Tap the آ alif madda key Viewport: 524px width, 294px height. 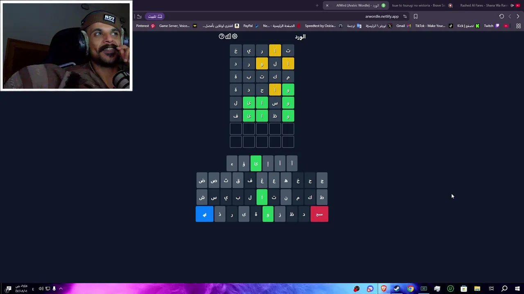292,163
